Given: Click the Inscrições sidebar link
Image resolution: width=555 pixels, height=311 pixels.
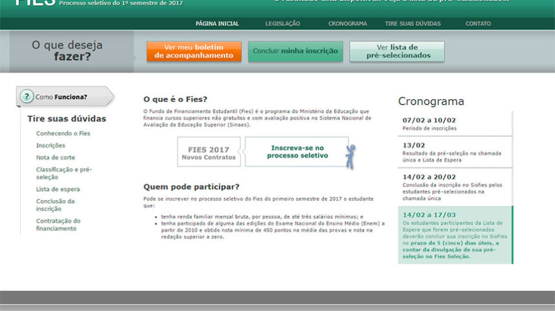Looking at the screenshot, I should pyautogui.click(x=51, y=145).
